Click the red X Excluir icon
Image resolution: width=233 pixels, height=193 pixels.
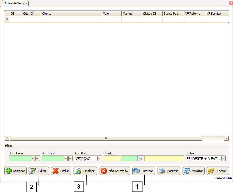point(56,171)
